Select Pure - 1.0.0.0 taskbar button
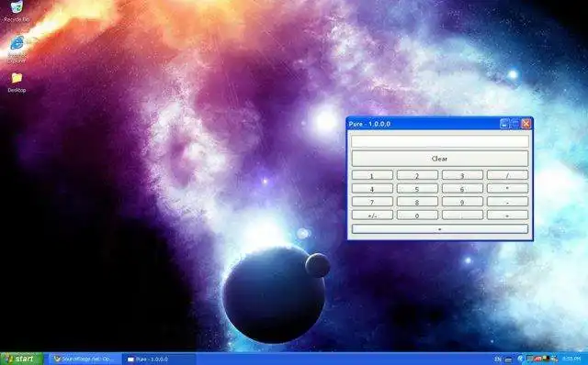 pyautogui.click(x=159, y=359)
